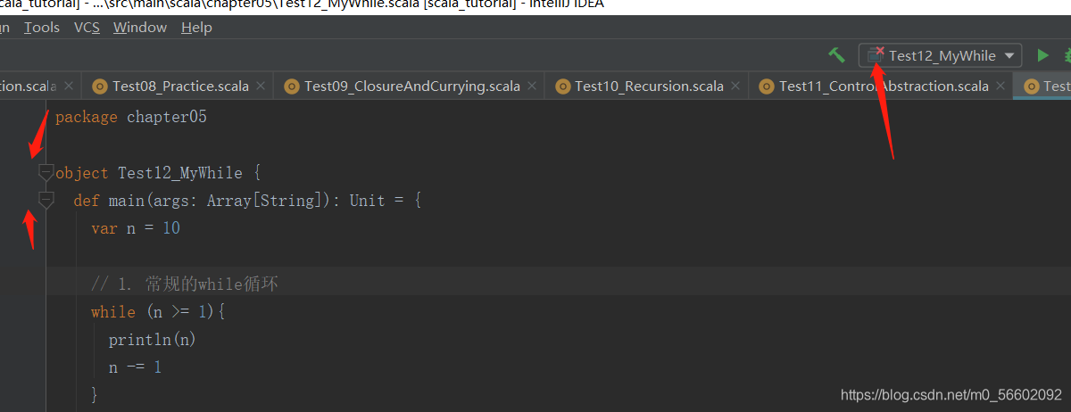Click the 'while (n >= 1){' line
The height and width of the screenshot is (412, 1071).
point(159,312)
